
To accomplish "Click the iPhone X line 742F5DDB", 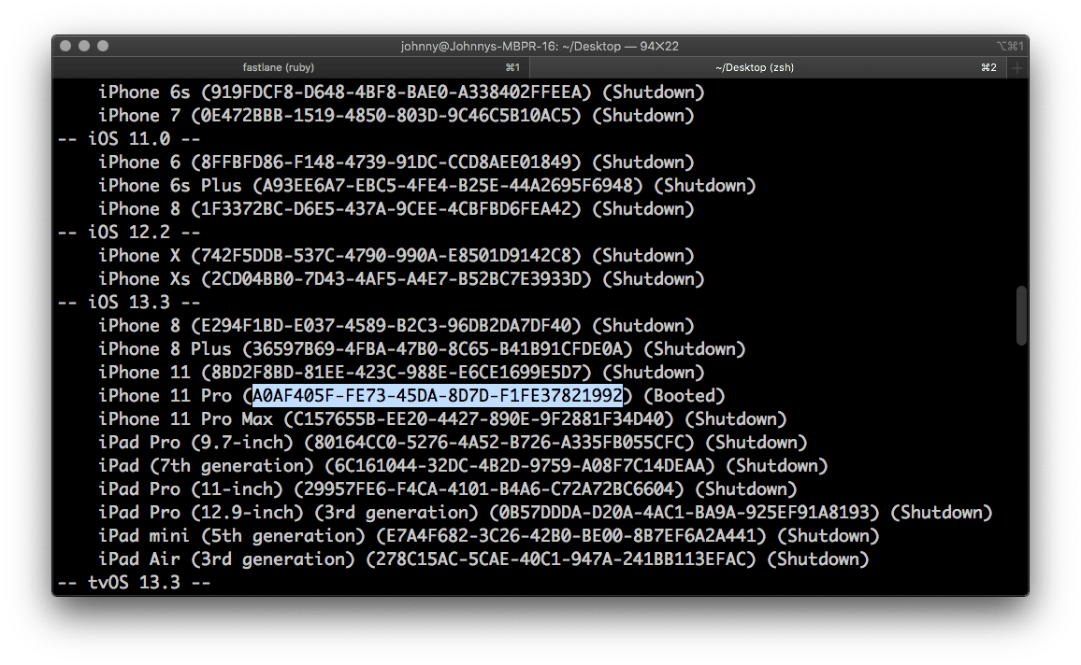I will pos(396,256).
